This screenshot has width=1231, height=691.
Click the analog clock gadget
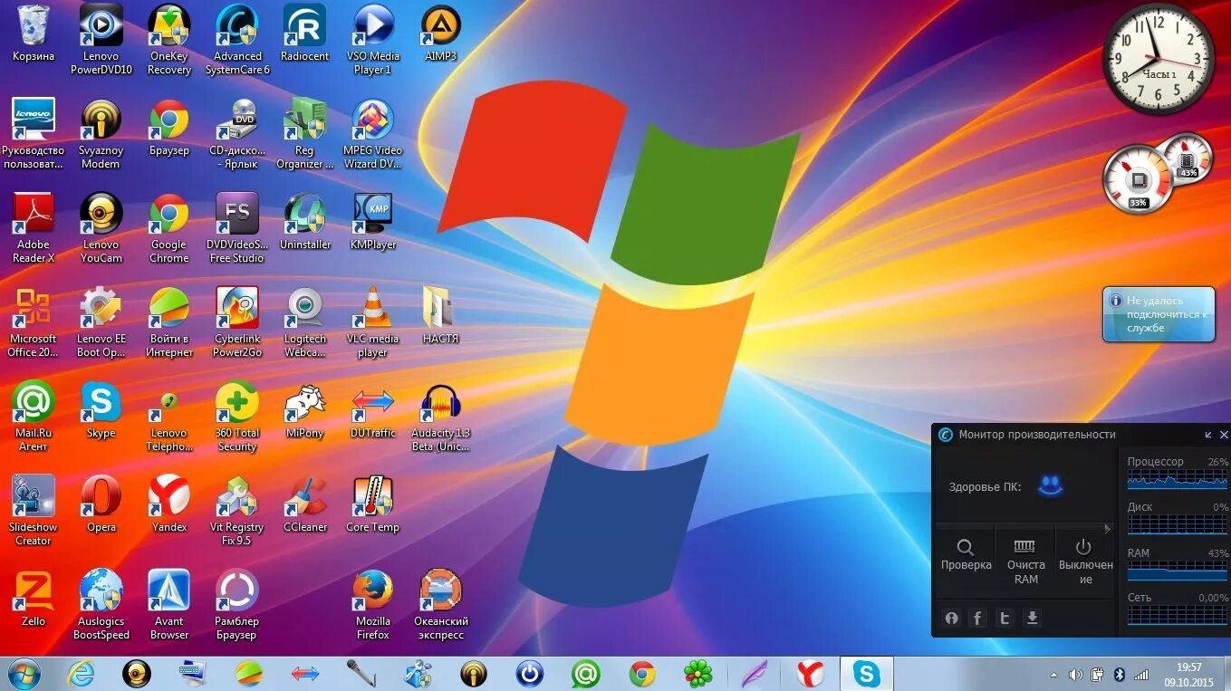coord(1158,59)
